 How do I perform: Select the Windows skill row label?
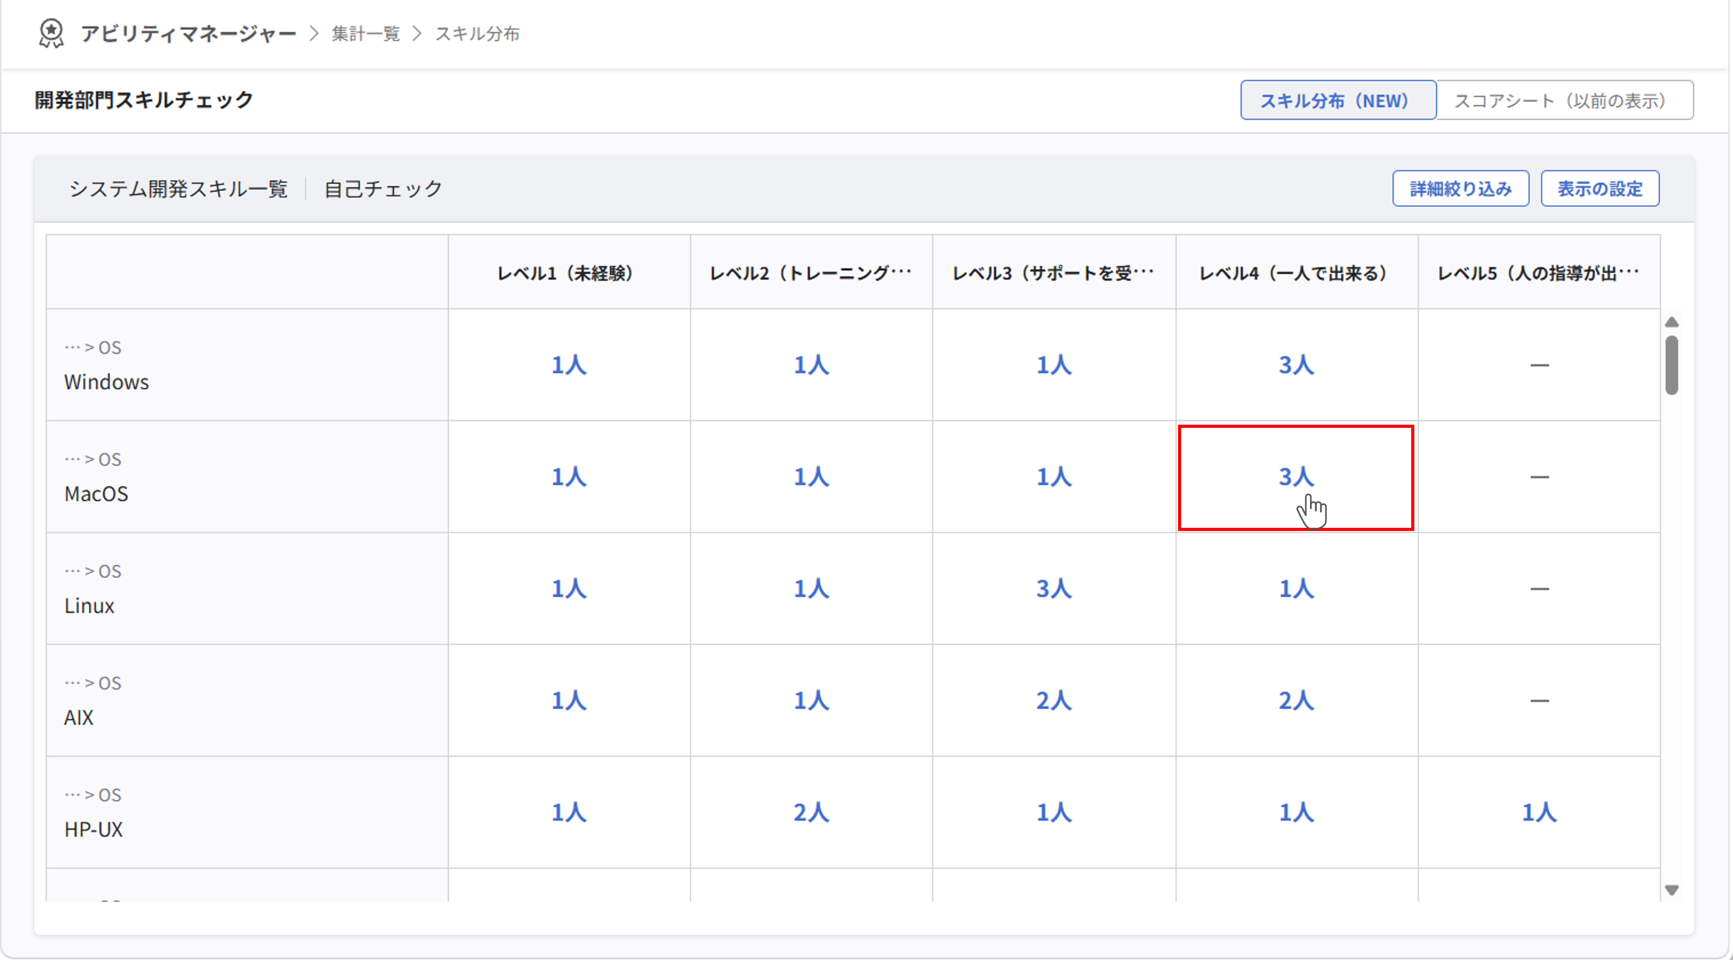106,382
